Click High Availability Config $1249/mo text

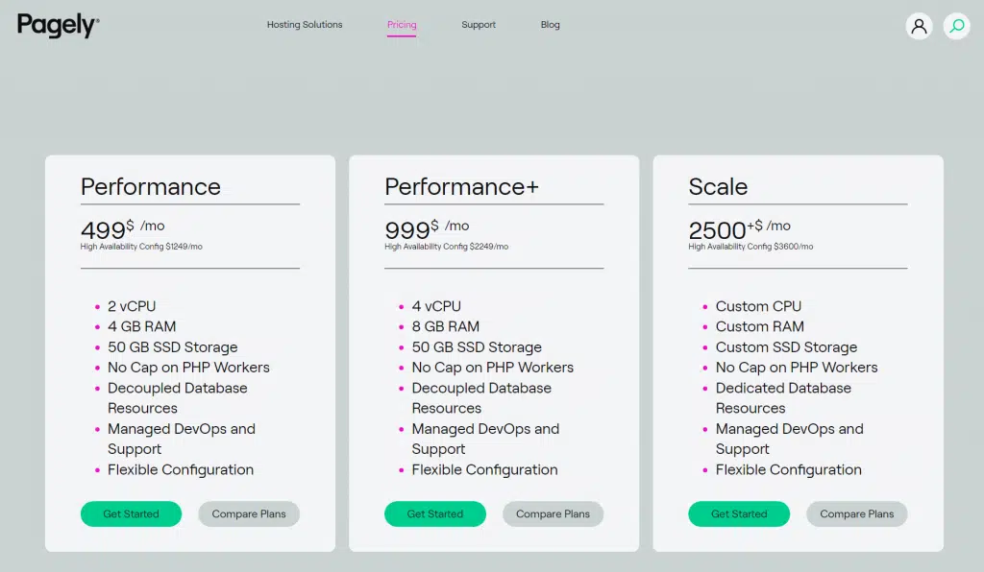coord(141,247)
